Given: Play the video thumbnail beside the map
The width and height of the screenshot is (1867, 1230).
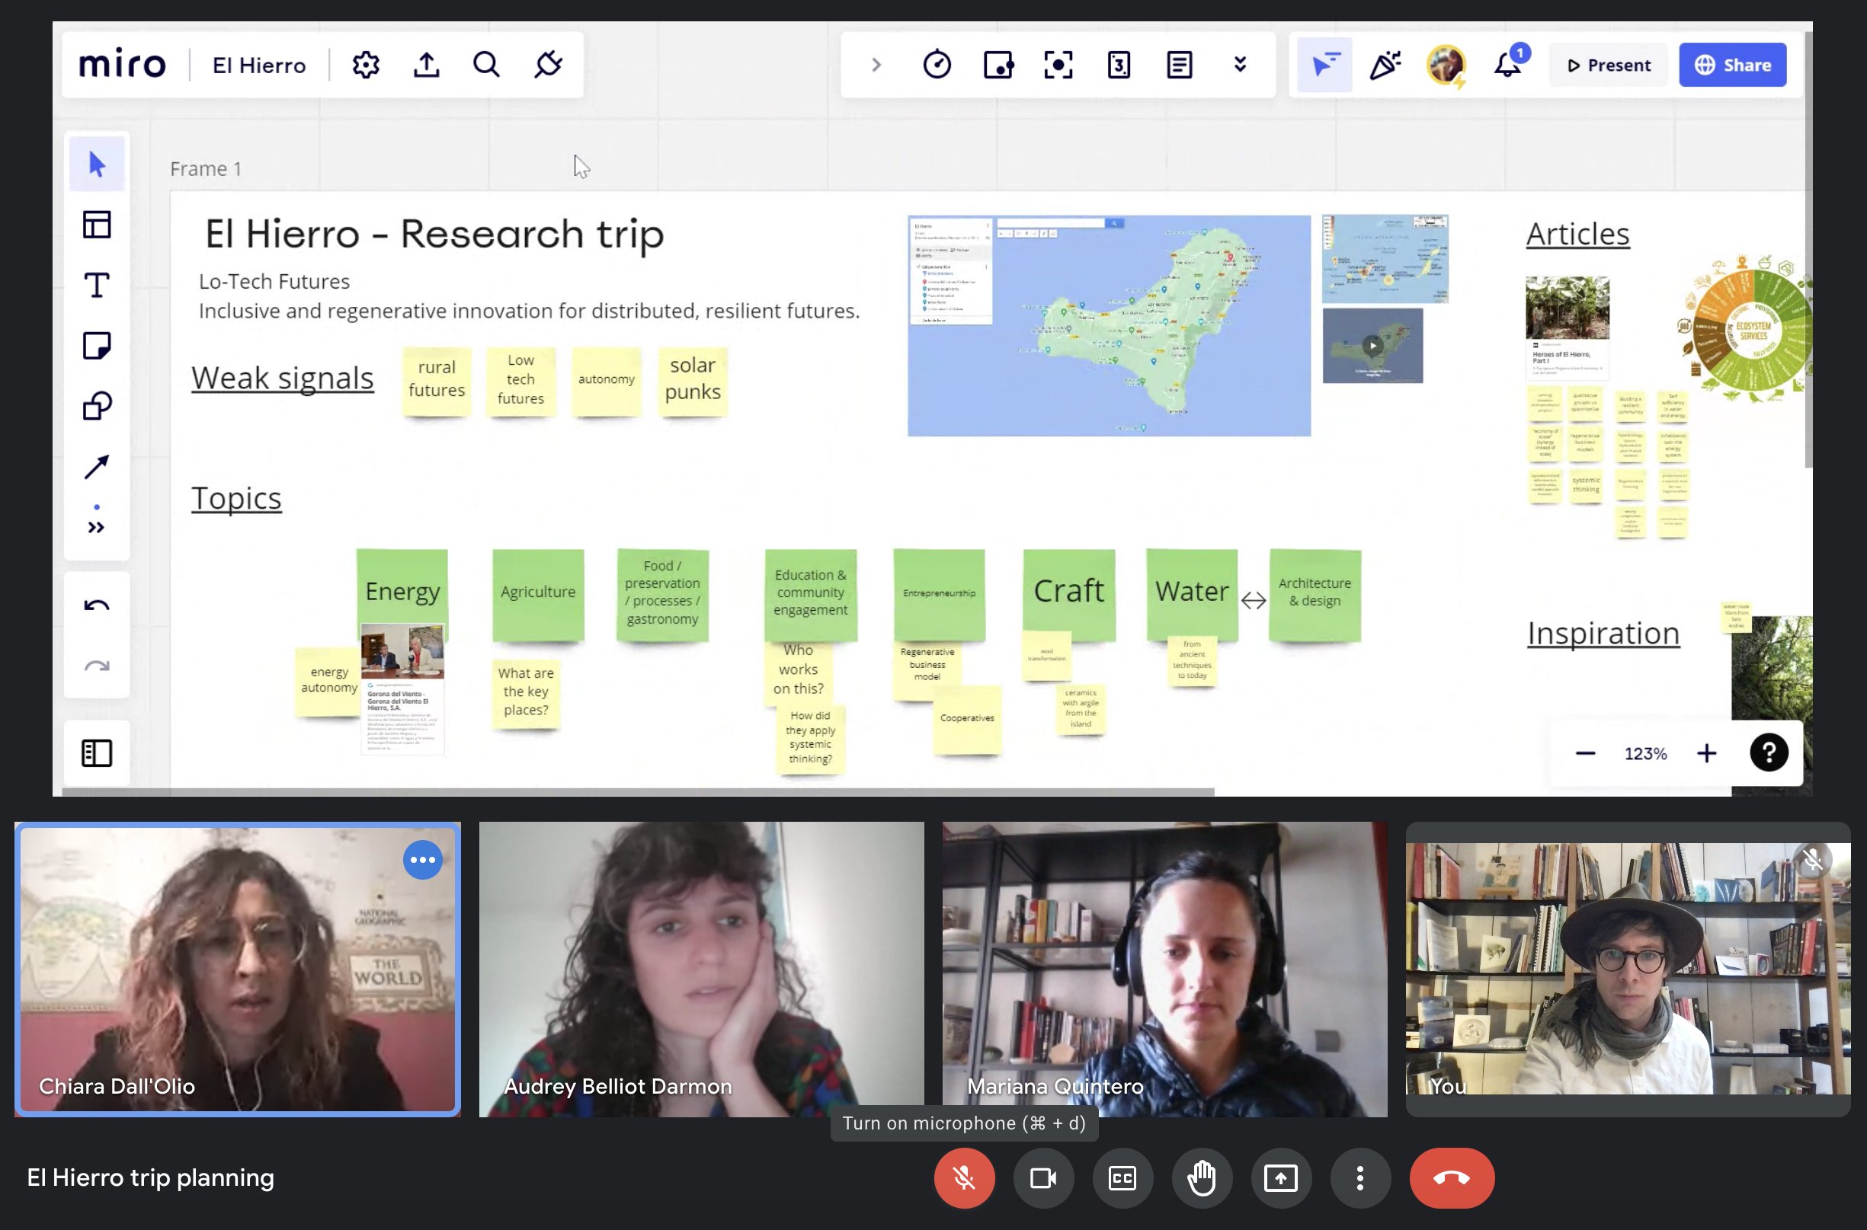Looking at the screenshot, I should [x=1372, y=345].
